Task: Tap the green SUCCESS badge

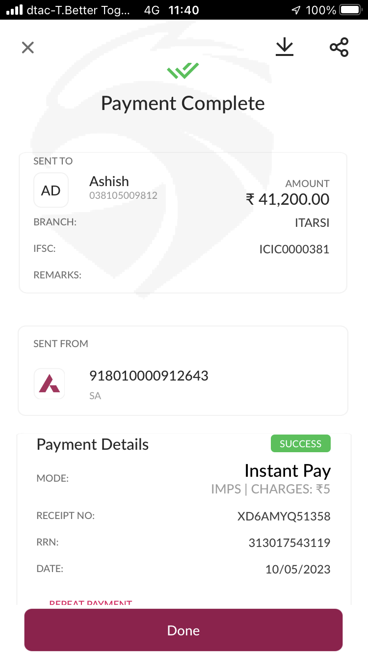Action: coord(300,443)
